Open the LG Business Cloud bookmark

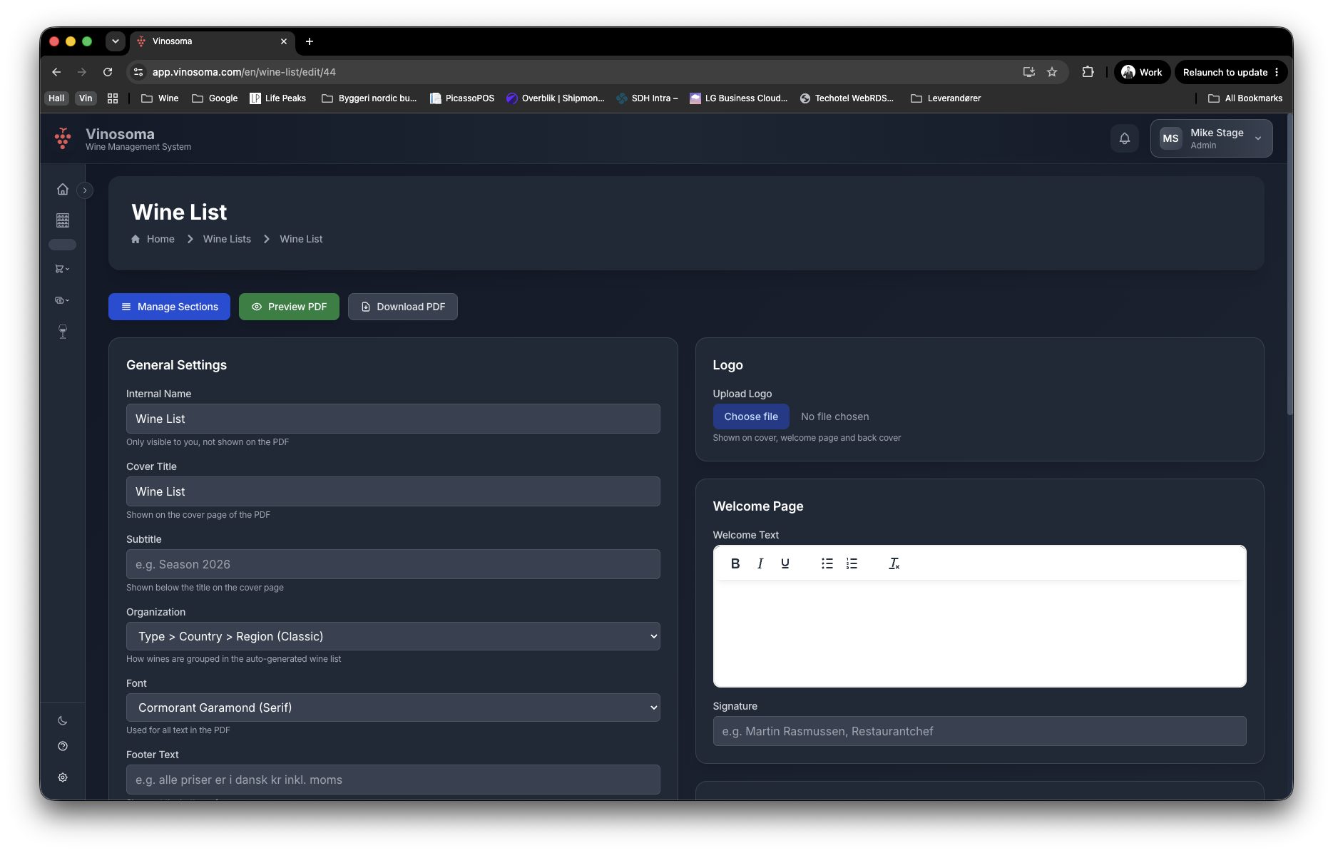click(738, 98)
